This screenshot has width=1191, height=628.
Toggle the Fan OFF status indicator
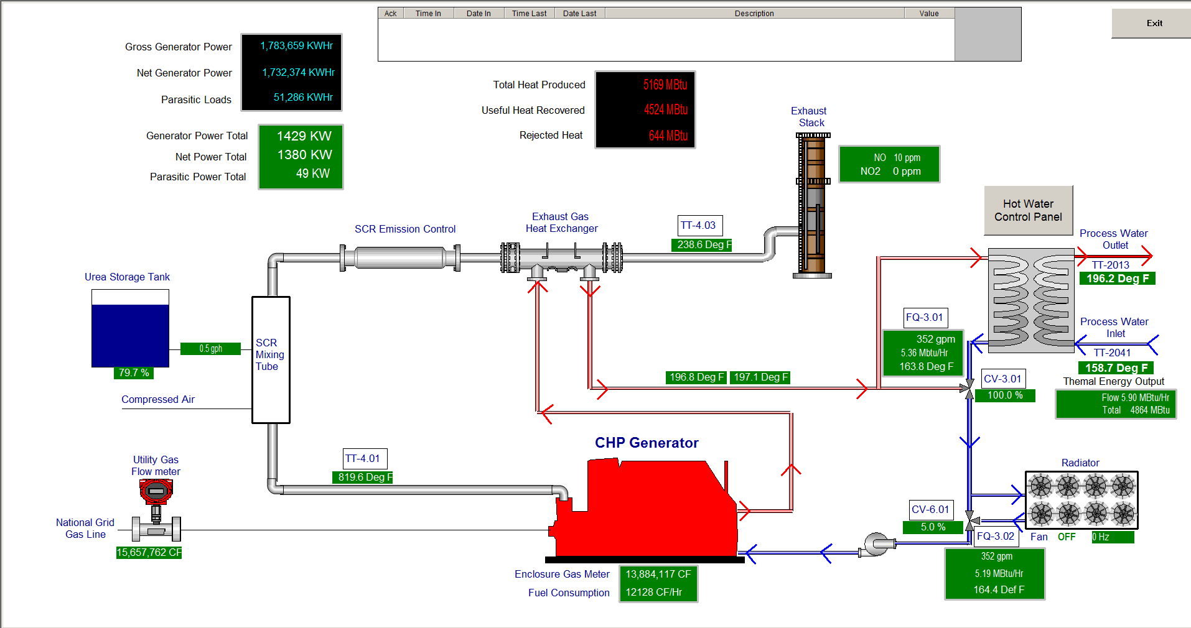point(1066,537)
